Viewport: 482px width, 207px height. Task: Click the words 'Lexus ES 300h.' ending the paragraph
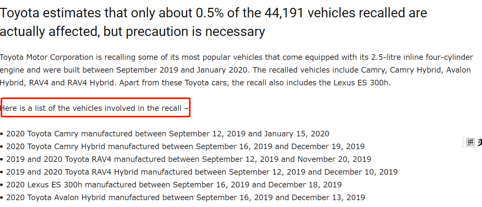362,83
